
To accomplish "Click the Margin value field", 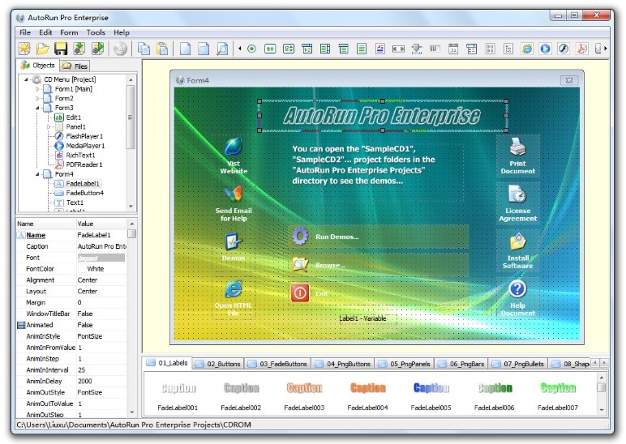I will [x=101, y=302].
